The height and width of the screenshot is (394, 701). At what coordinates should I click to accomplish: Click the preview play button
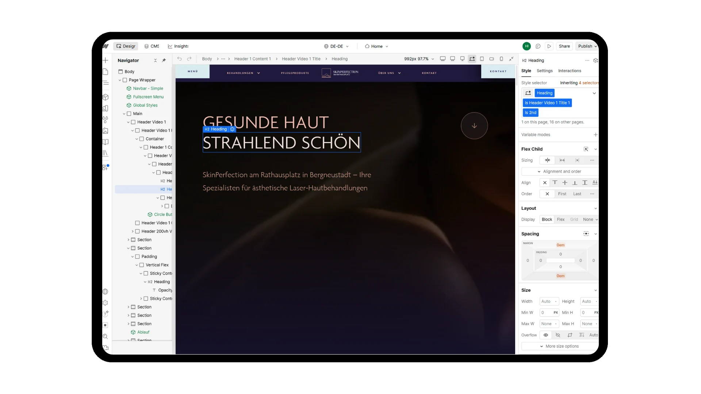pyautogui.click(x=549, y=46)
